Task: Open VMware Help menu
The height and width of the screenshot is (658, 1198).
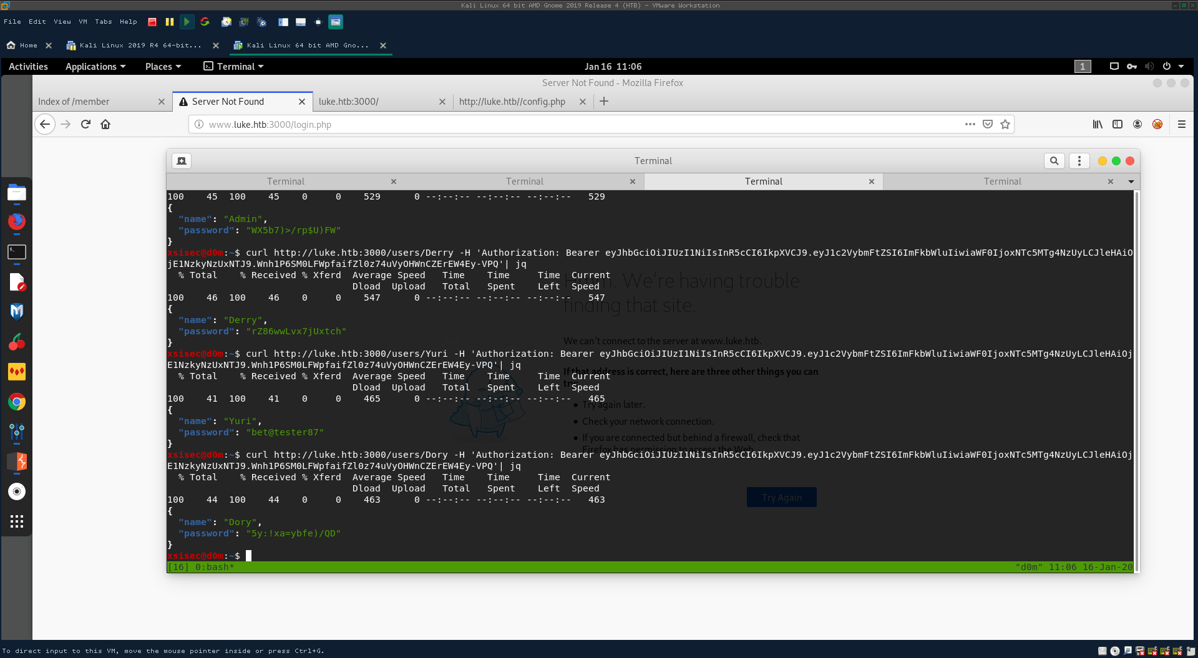Action: [x=129, y=22]
